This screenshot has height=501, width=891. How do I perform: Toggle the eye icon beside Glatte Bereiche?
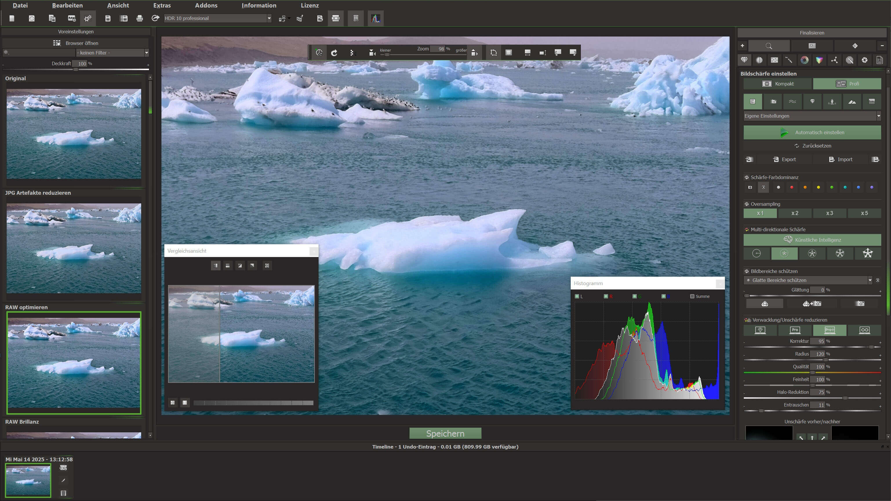click(x=877, y=280)
